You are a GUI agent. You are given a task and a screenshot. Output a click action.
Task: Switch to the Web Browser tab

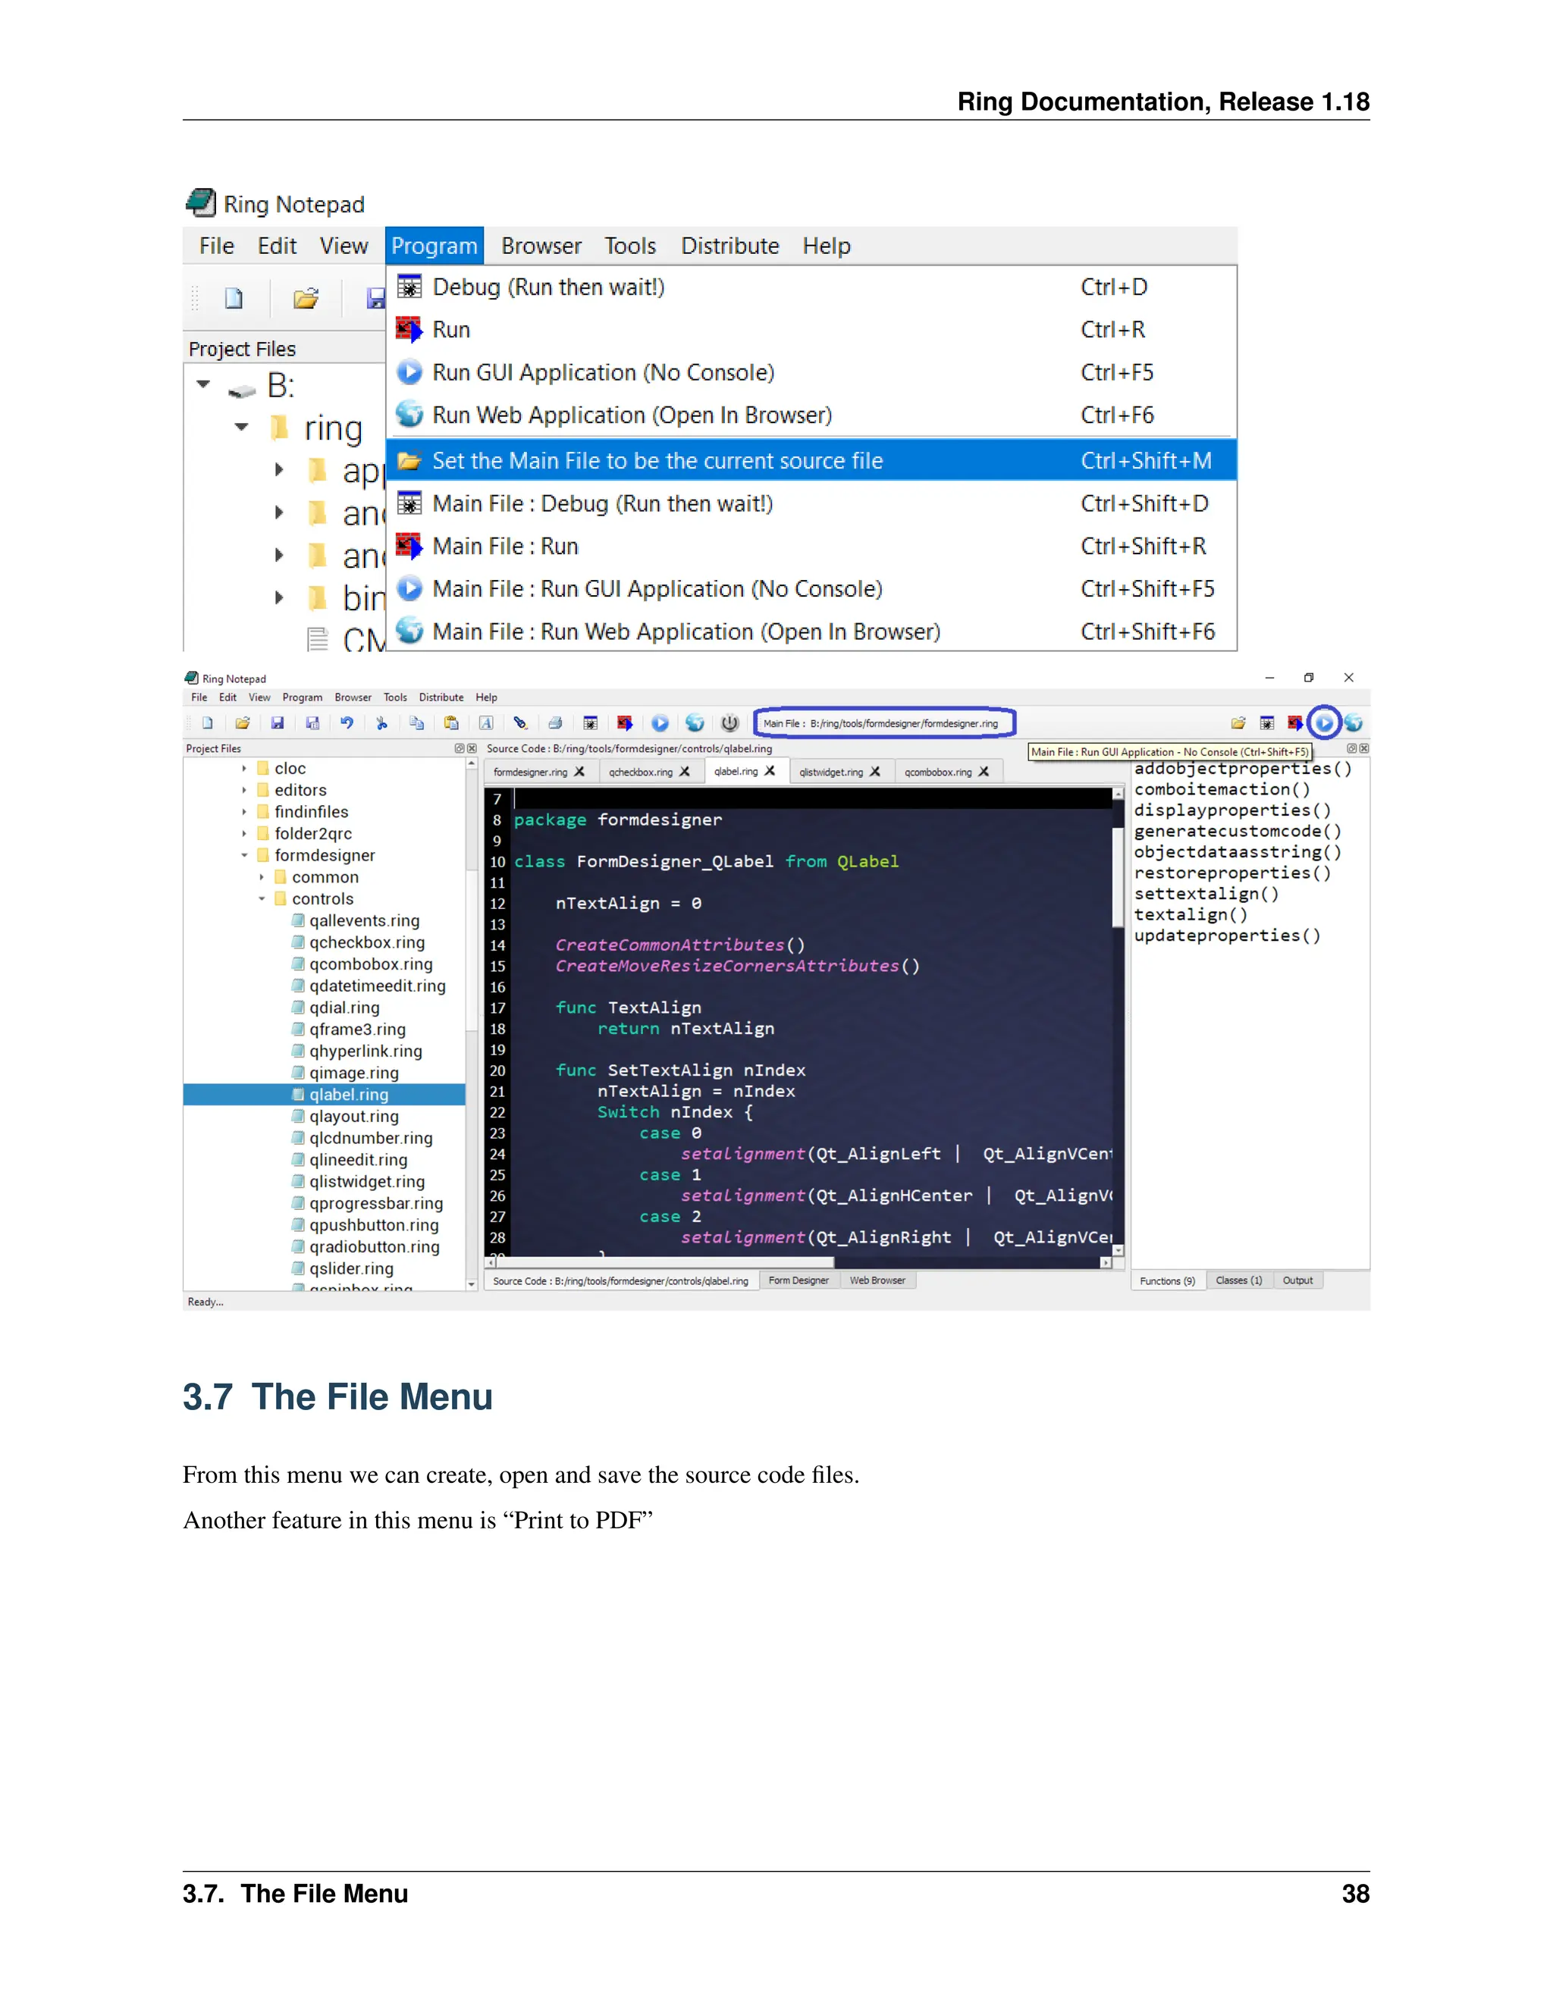tap(877, 1280)
